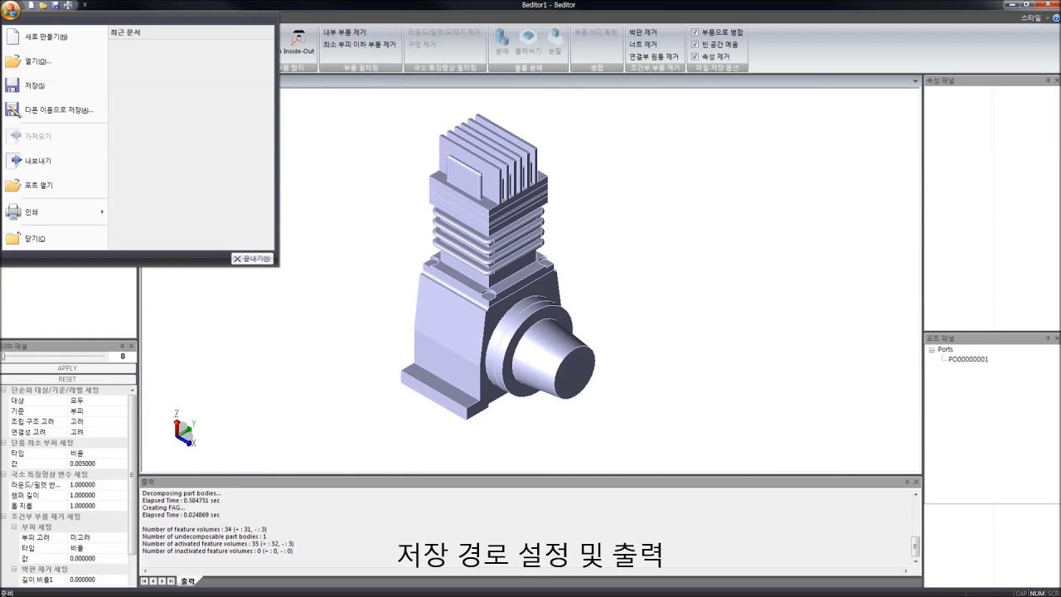The width and height of the screenshot is (1061, 597).
Task: Click the print quick-access icon
Action: (x=68, y=5)
